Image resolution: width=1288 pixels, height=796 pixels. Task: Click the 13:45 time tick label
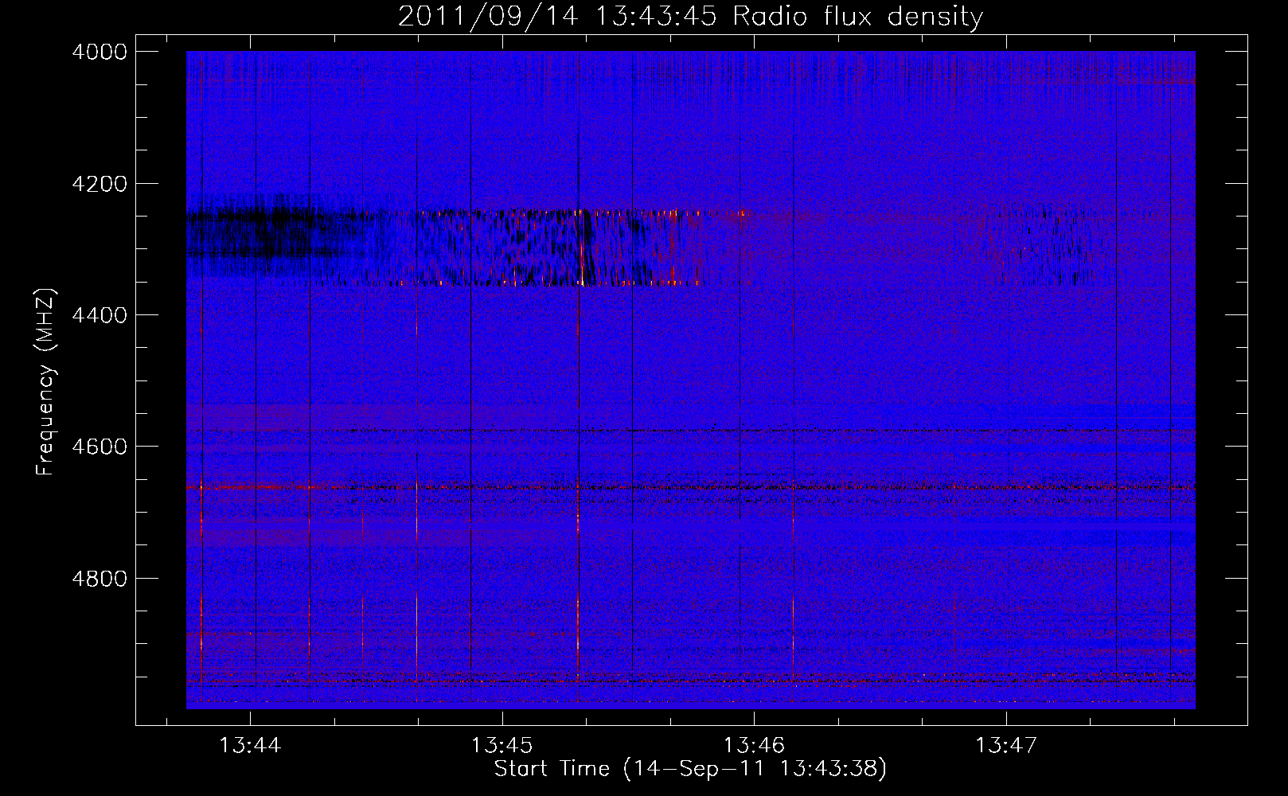502,746
